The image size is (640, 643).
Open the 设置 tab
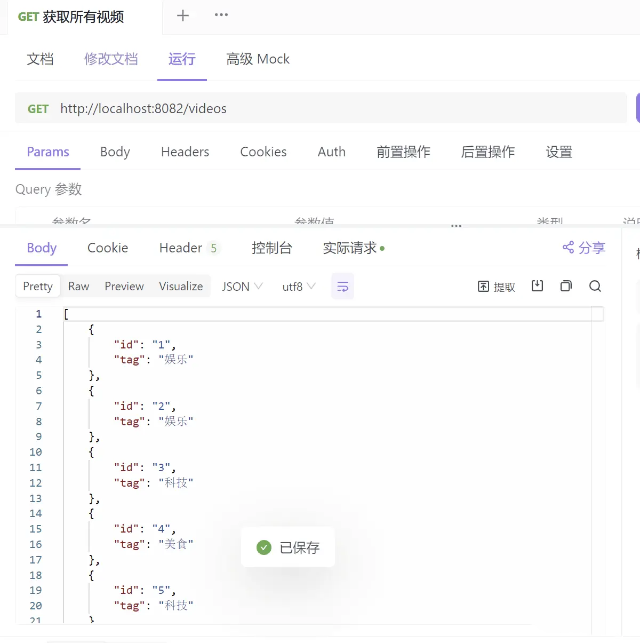[559, 152]
